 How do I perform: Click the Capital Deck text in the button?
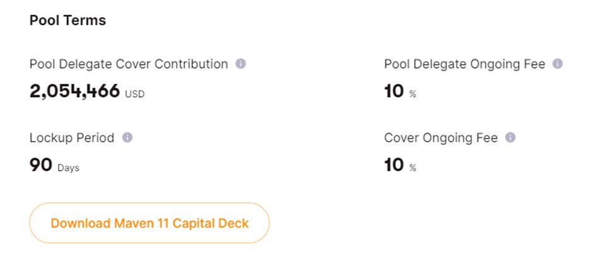pos(211,223)
